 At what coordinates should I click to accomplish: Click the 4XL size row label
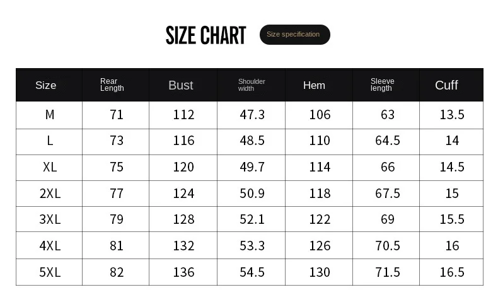(50, 246)
